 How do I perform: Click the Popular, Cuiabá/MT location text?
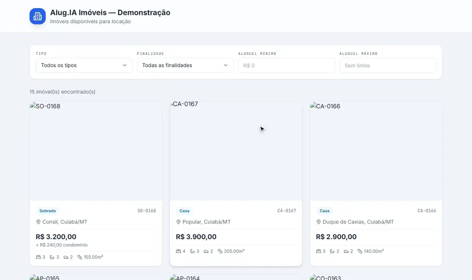tap(206, 222)
